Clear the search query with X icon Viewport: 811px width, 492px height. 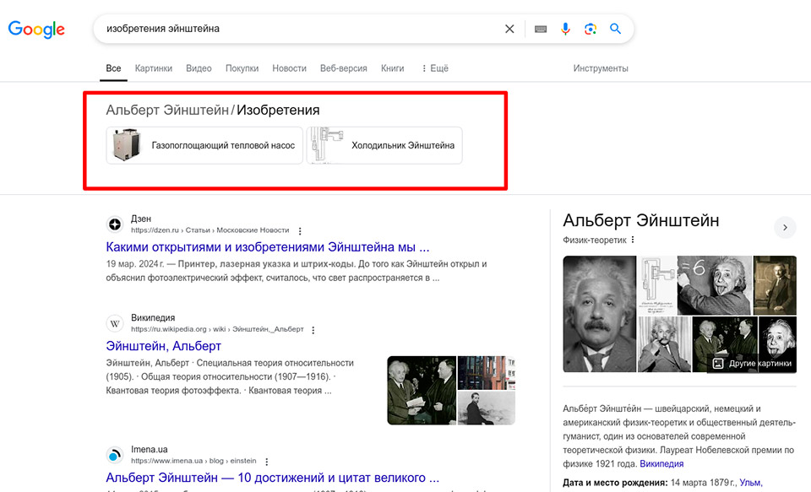(x=509, y=29)
